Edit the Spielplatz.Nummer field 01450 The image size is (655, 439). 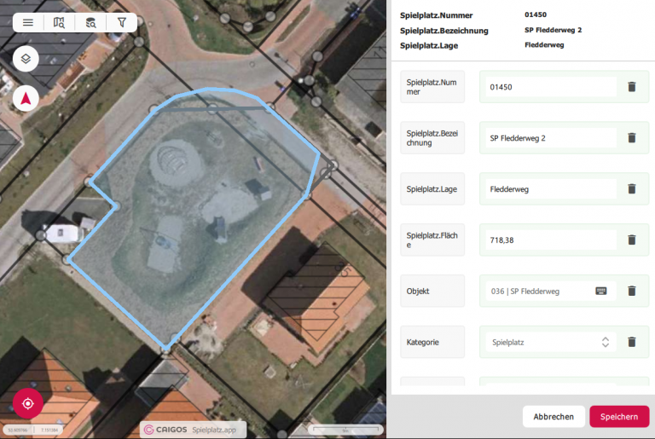pyautogui.click(x=551, y=87)
